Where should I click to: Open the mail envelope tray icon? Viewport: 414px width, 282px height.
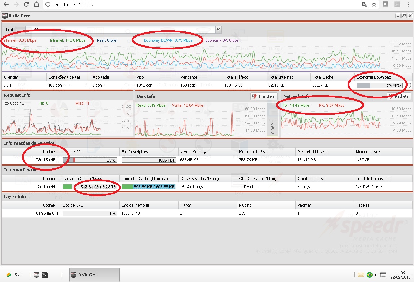361,275
